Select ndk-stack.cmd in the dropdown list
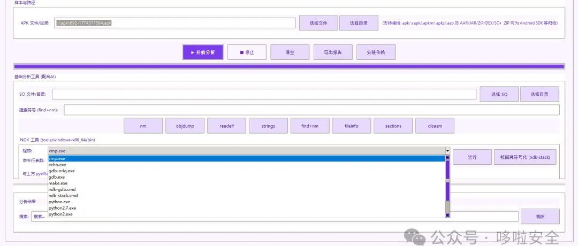Viewport: 578px width, 246px height. (246, 196)
